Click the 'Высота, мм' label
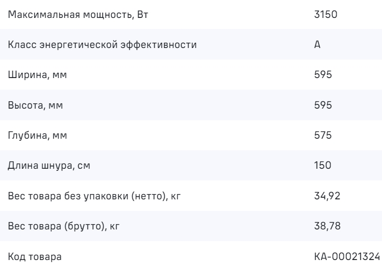 coord(35,105)
